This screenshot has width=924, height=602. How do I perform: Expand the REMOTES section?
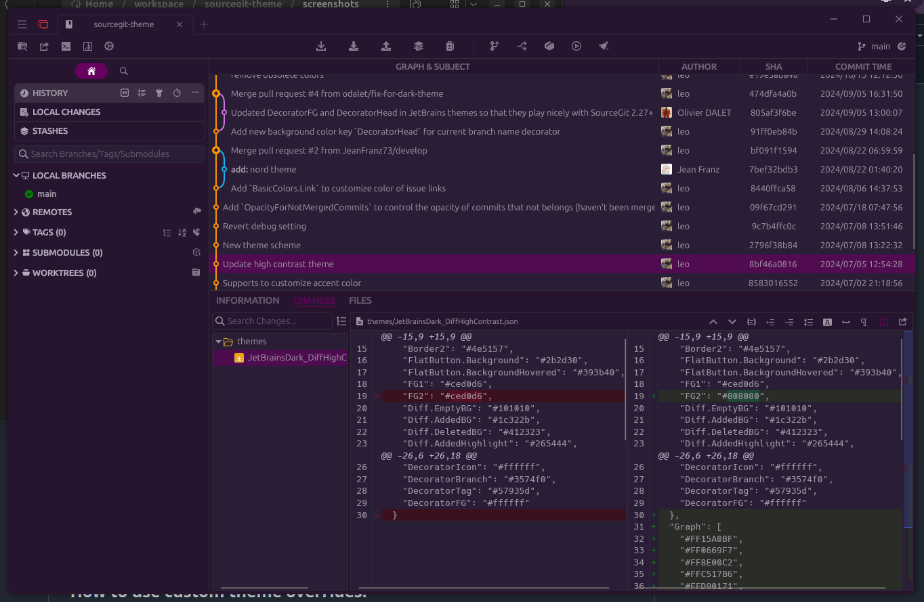pos(16,212)
